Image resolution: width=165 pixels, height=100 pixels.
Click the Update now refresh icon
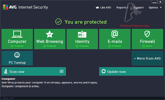click(x=104, y=71)
